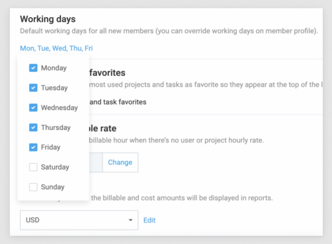The width and height of the screenshot is (332, 244).
Task: Click the "and task favorites" option label
Action: tap(118, 102)
